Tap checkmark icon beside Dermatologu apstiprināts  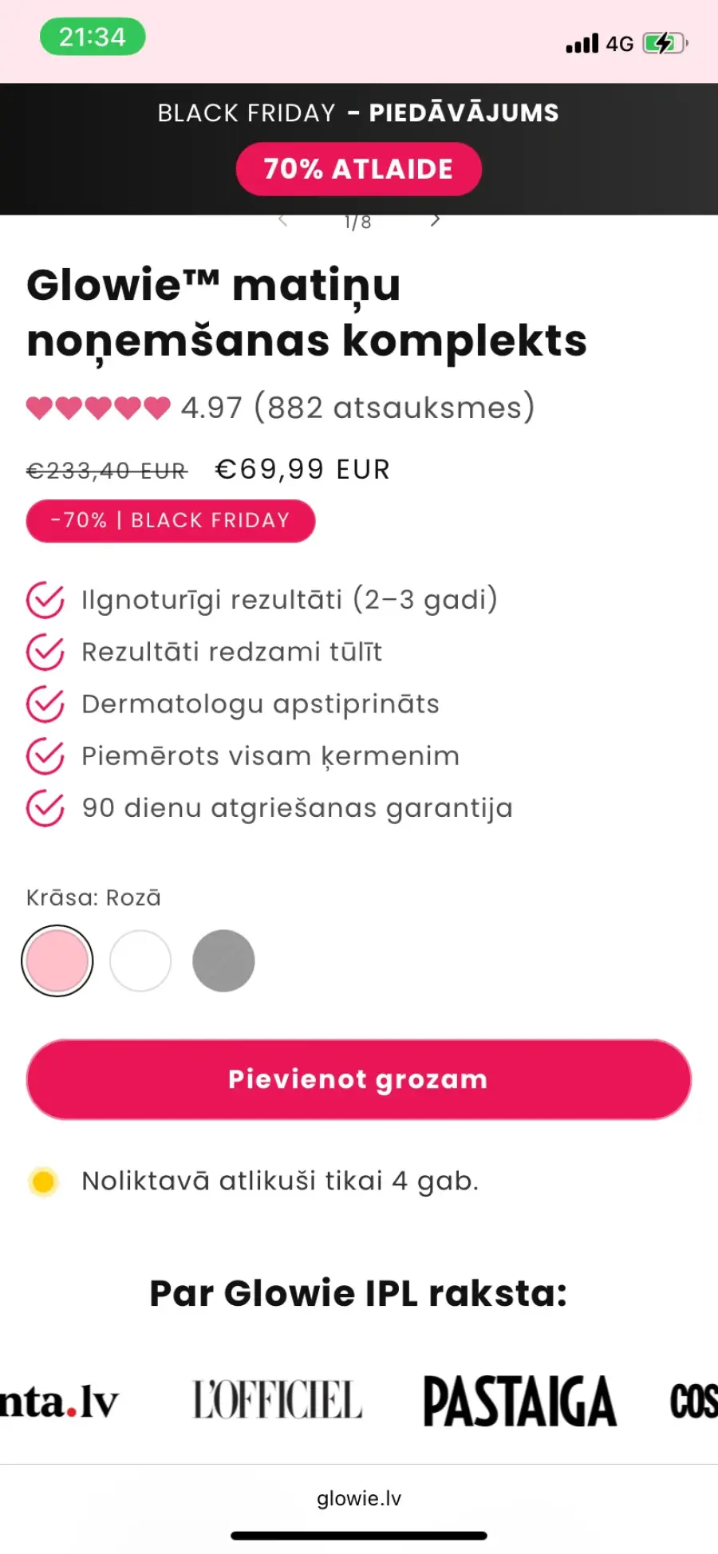click(x=45, y=704)
